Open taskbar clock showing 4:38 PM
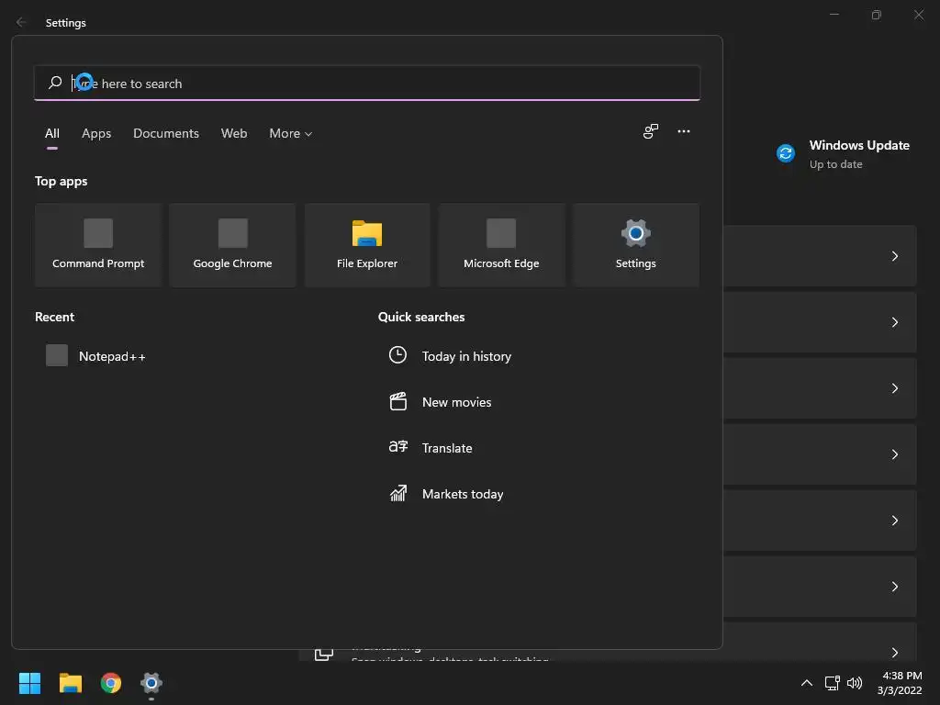The width and height of the screenshot is (940, 705). (x=900, y=683)
